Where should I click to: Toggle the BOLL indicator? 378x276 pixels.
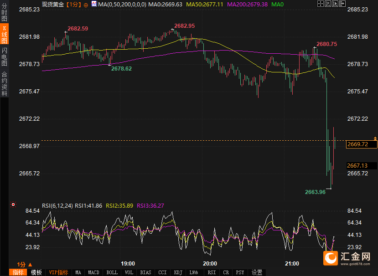pos(111,272)
